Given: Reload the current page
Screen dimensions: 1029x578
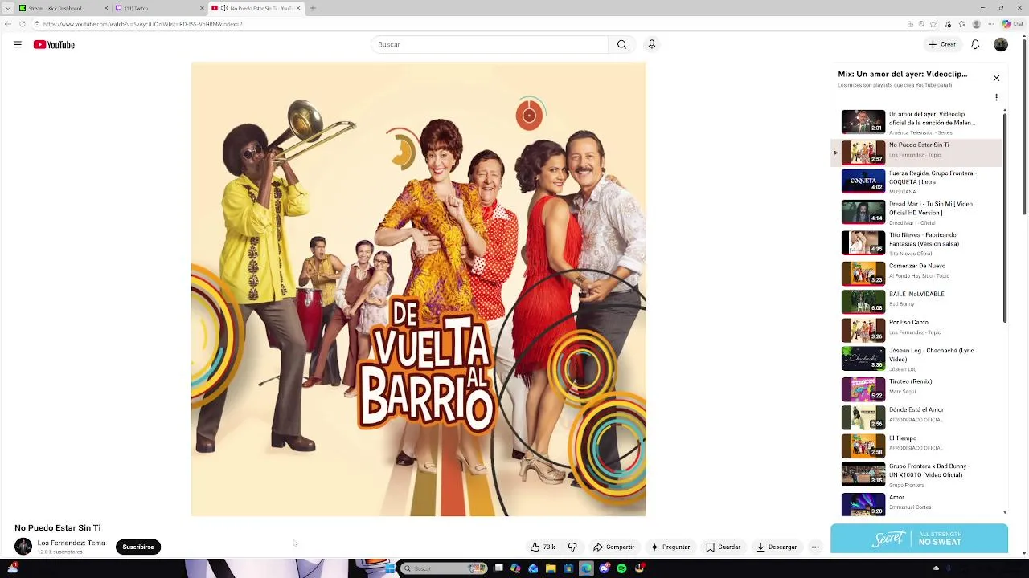Looking at the screenshot, I should [x=23, y=24].
